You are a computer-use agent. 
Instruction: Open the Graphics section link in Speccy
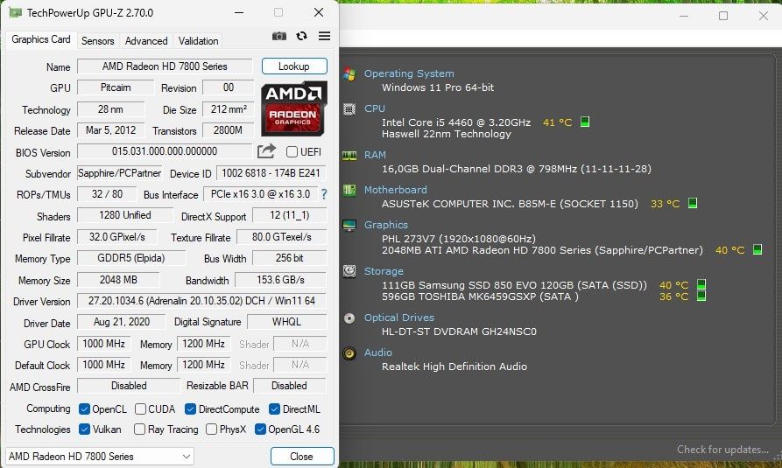pyautogui.click(x=386, y=224)
